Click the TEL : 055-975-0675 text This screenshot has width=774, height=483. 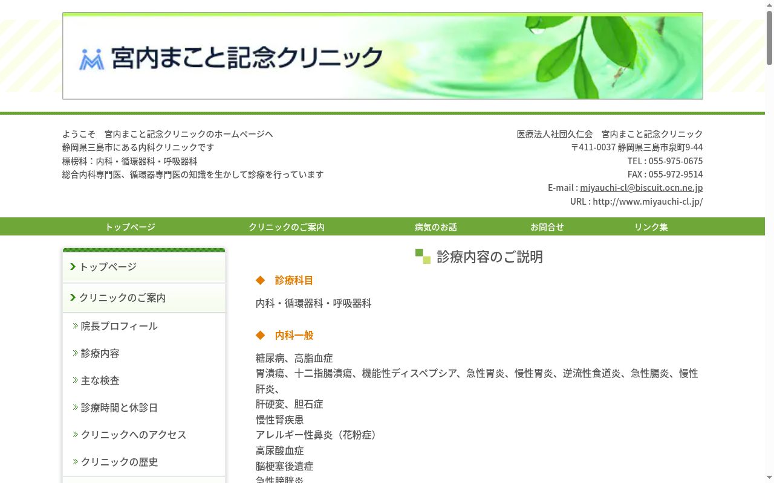(x=665, y=161)
